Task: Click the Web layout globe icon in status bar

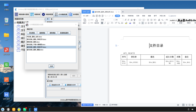Action: [x=193, y=105]
